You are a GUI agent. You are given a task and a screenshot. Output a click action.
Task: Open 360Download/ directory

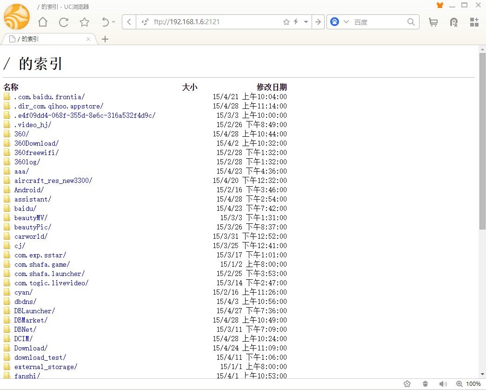tap(36, 143)
